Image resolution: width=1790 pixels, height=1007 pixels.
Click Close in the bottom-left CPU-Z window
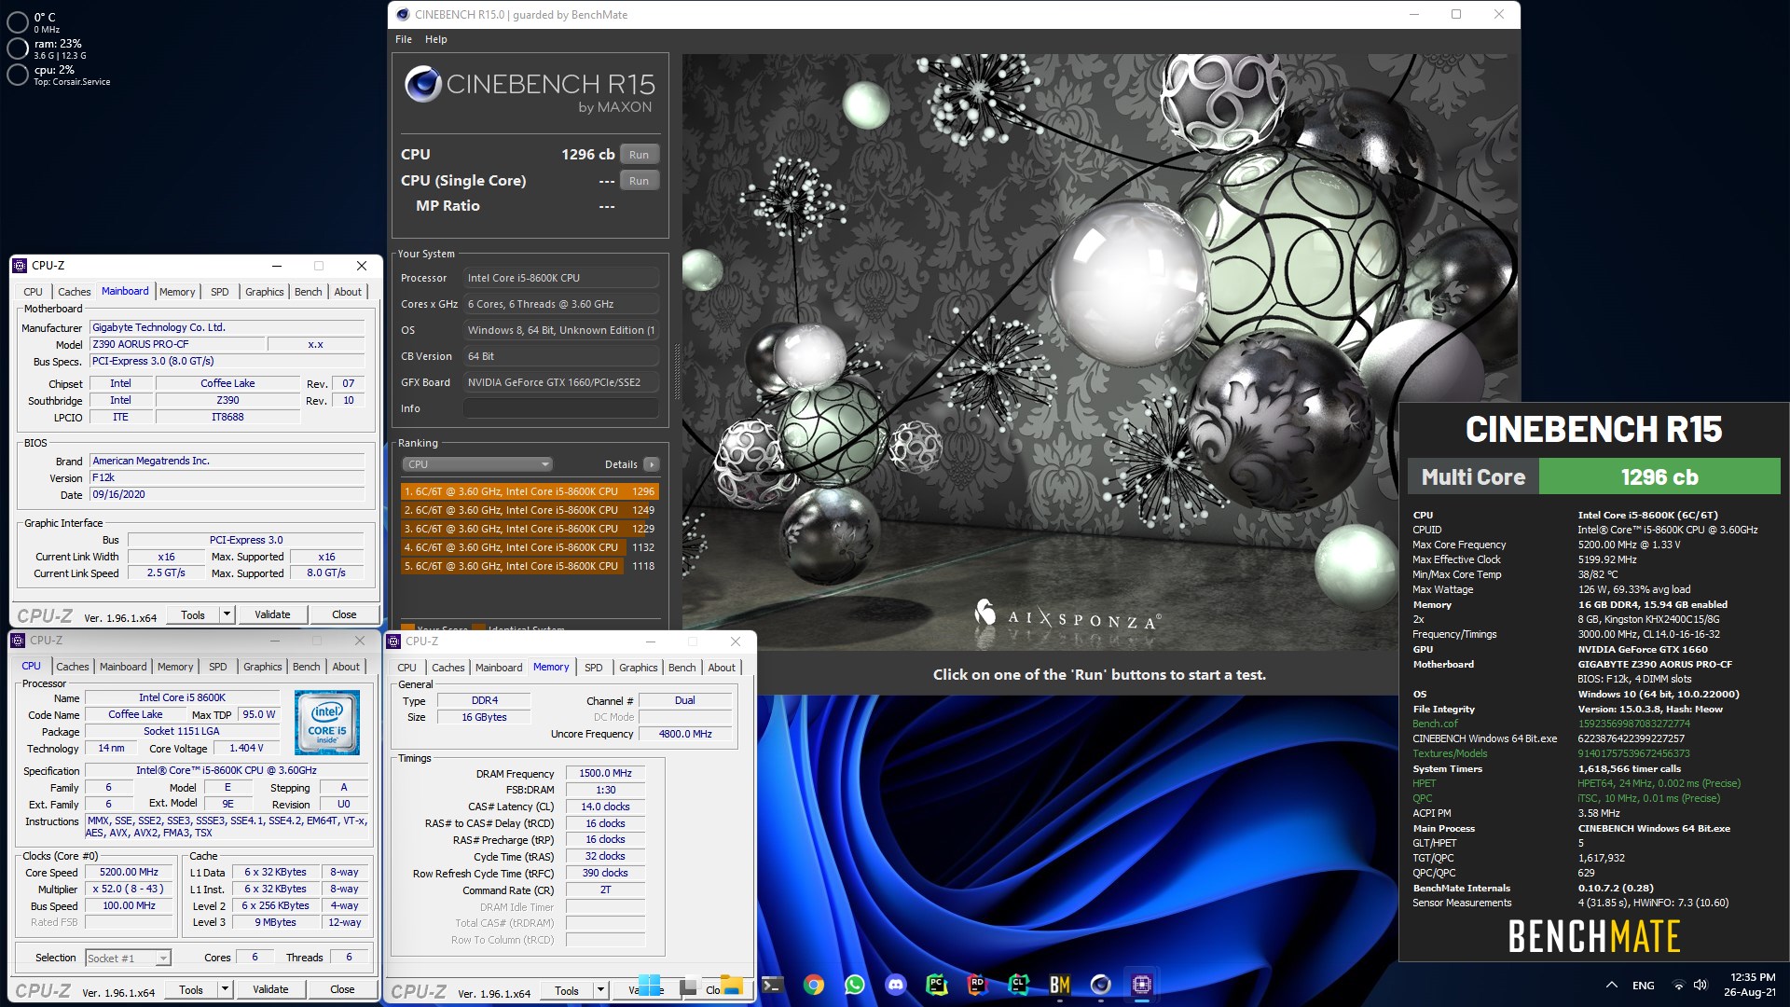342,989
